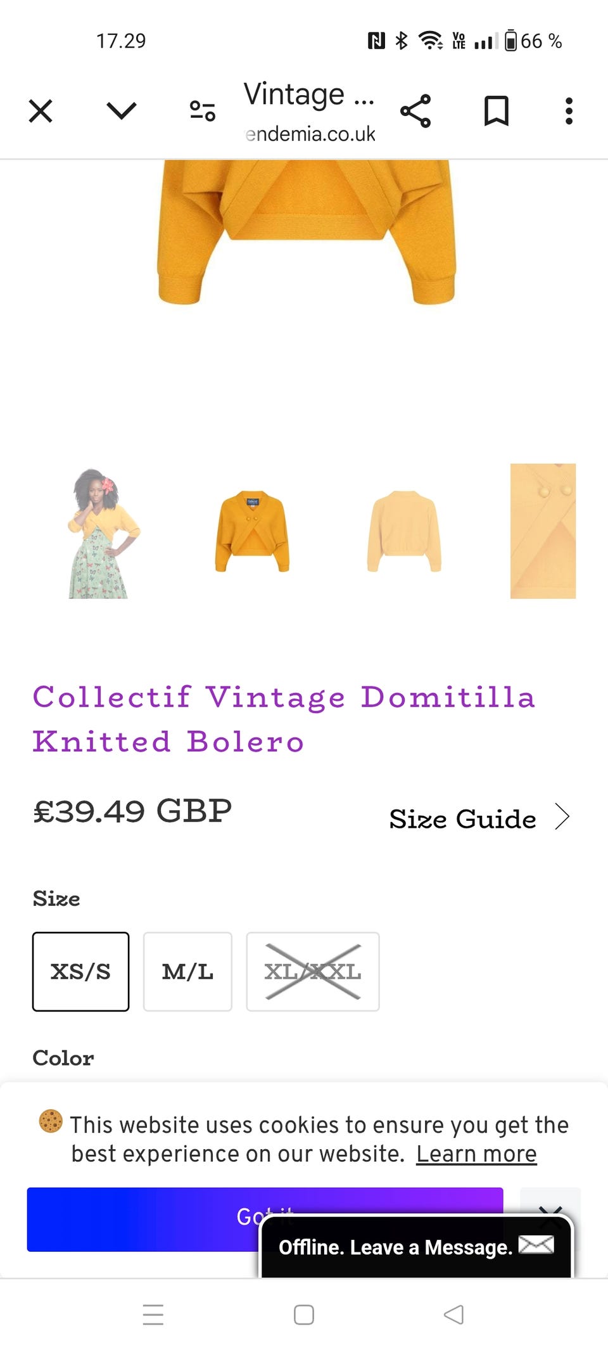Close the browser custom tab

pyautogui.click(x=41, y=112)
